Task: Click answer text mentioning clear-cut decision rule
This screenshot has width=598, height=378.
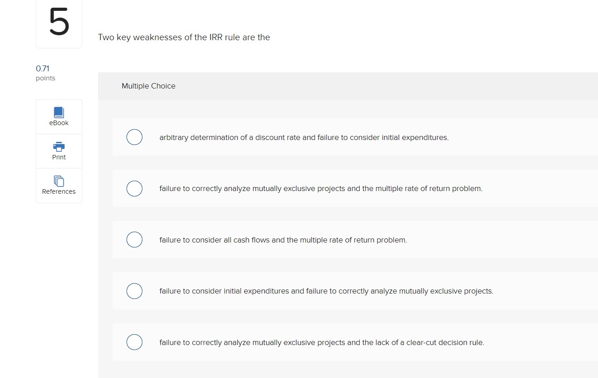Action: (x=321, y=342)
